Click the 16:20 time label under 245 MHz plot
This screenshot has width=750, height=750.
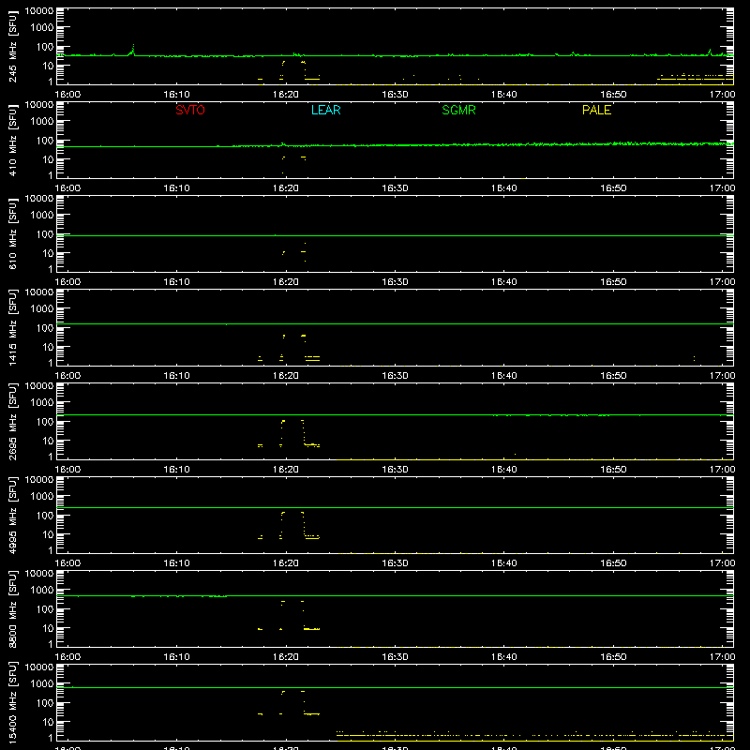[286, 95]
